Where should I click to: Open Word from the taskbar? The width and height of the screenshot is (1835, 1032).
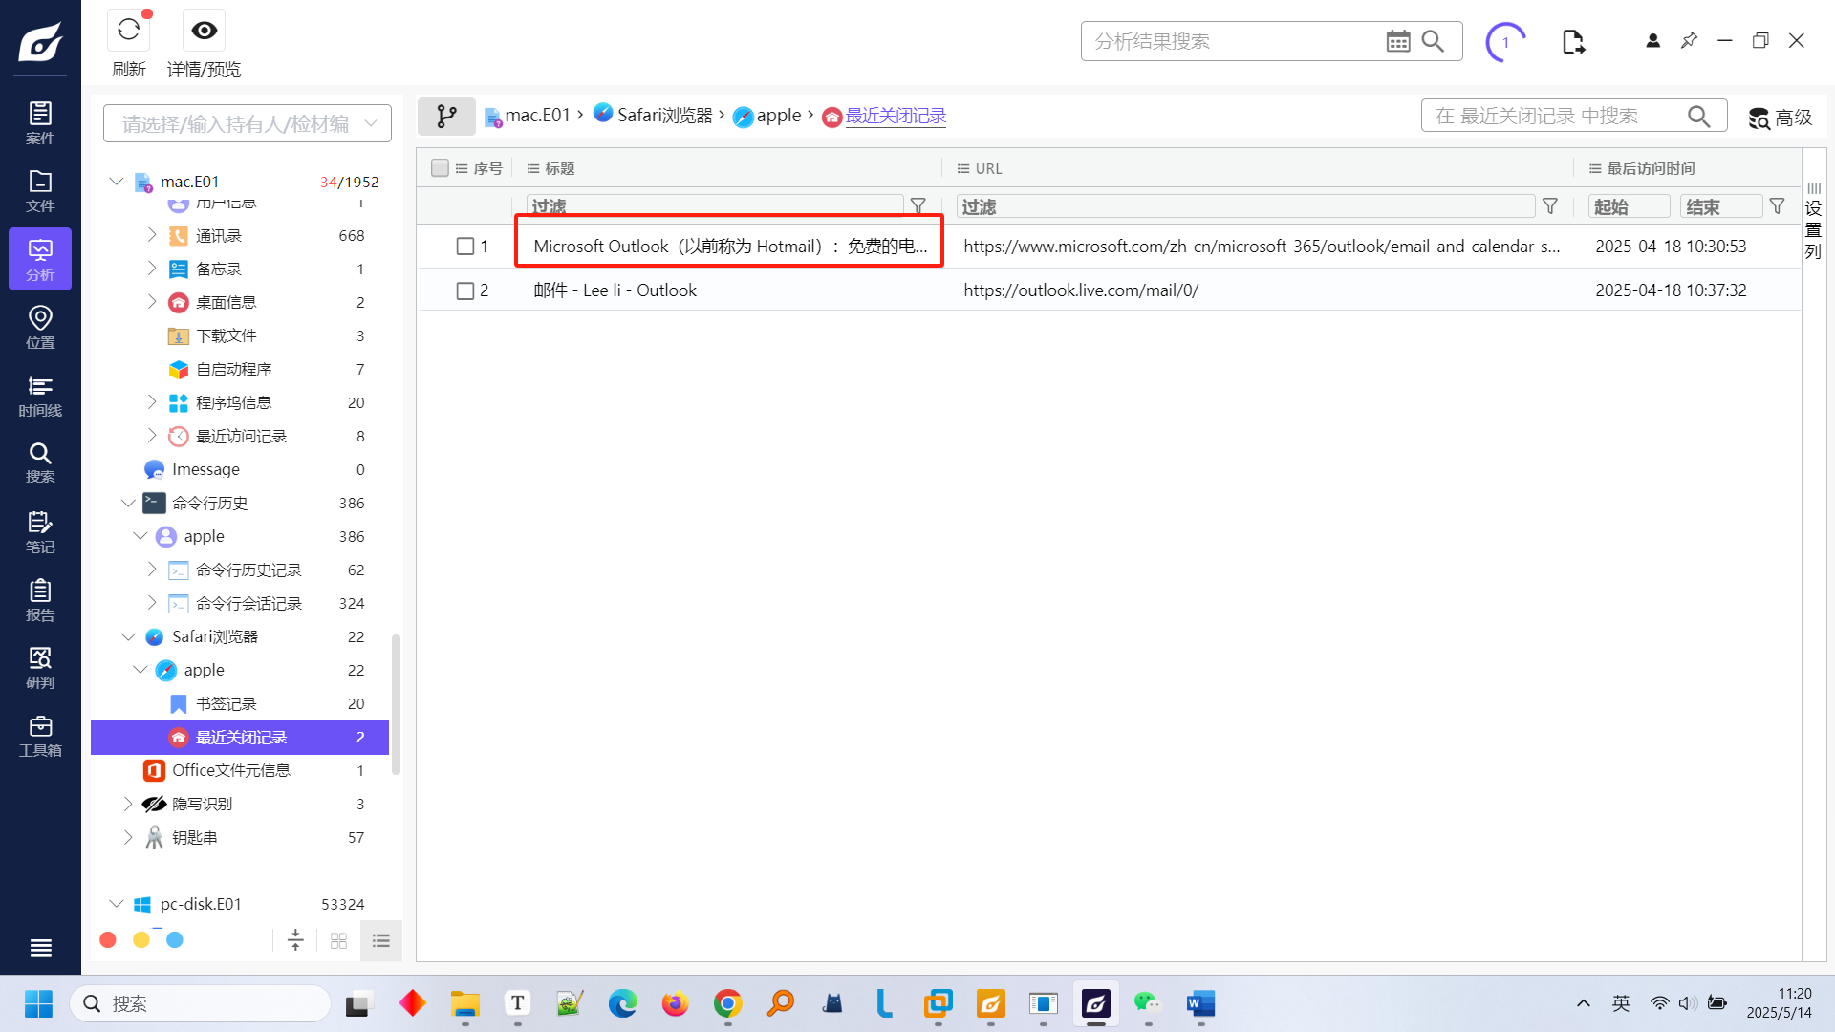[x=1200, y=1003]
